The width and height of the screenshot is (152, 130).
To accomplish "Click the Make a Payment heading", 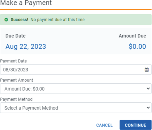I will [26, 3].
